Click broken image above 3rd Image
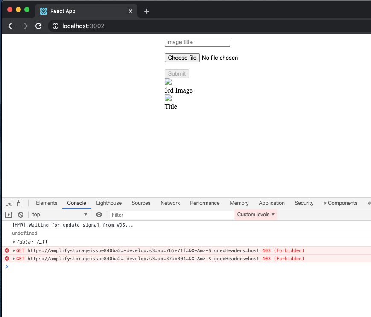Screen dimensions: 371x317 (168, 82)
